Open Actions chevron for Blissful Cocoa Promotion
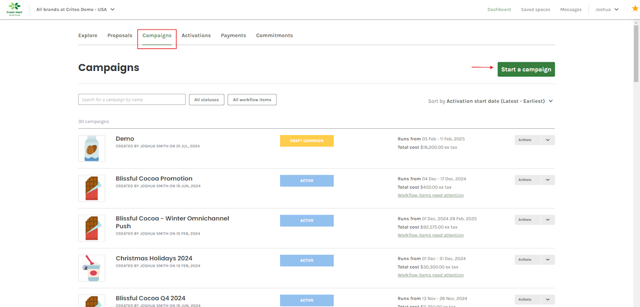Viewport: 640px width, 307px height. [547, 180]
